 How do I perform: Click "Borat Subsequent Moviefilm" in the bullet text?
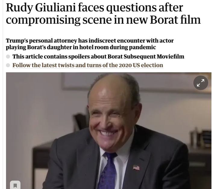[146, 56]
